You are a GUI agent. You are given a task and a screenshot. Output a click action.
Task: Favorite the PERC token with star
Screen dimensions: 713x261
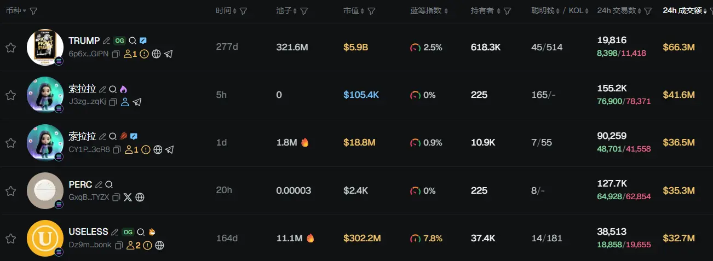coord(10,191)
